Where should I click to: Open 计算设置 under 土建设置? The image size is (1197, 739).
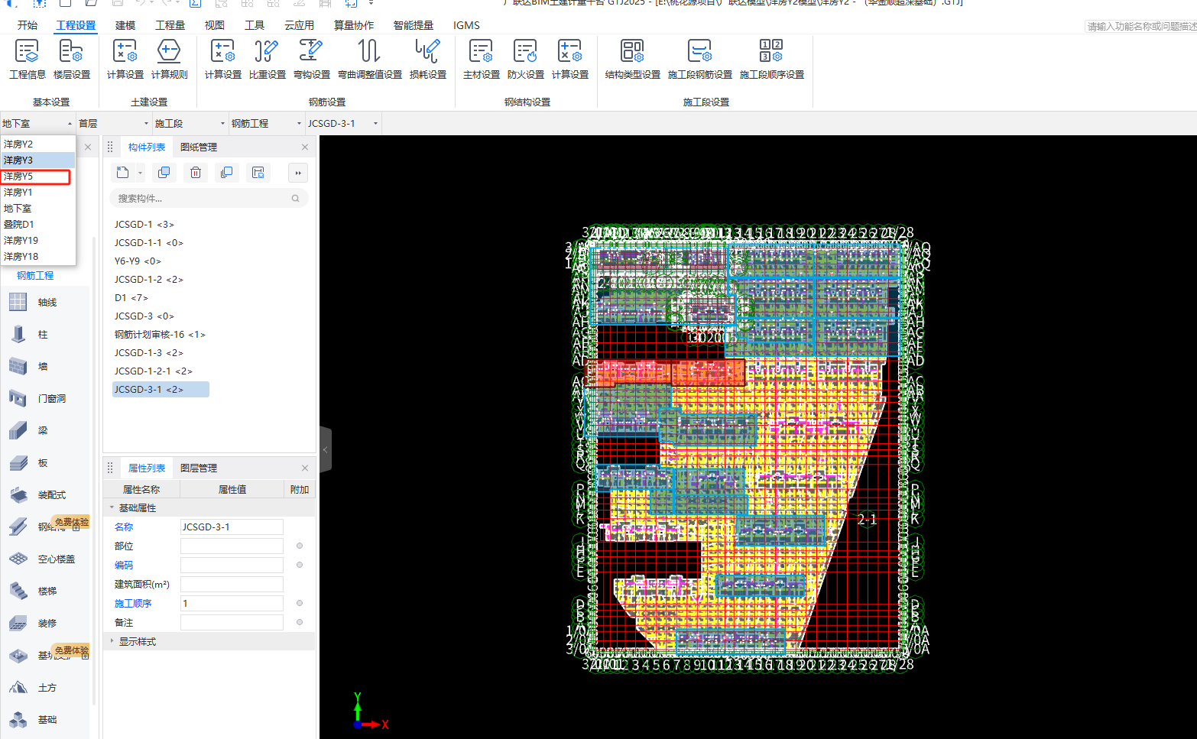(x=125, y=60)
